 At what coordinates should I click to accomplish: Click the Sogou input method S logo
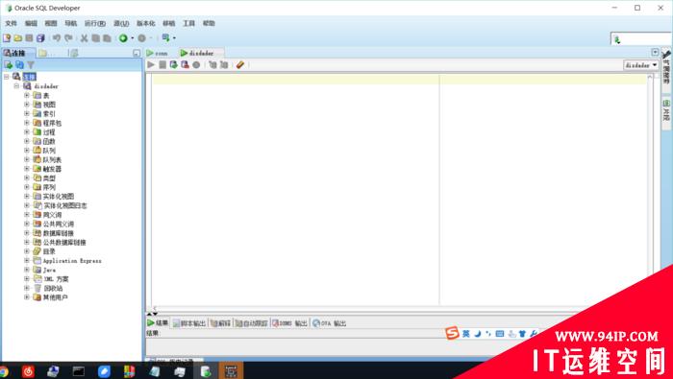coord(452,333)
